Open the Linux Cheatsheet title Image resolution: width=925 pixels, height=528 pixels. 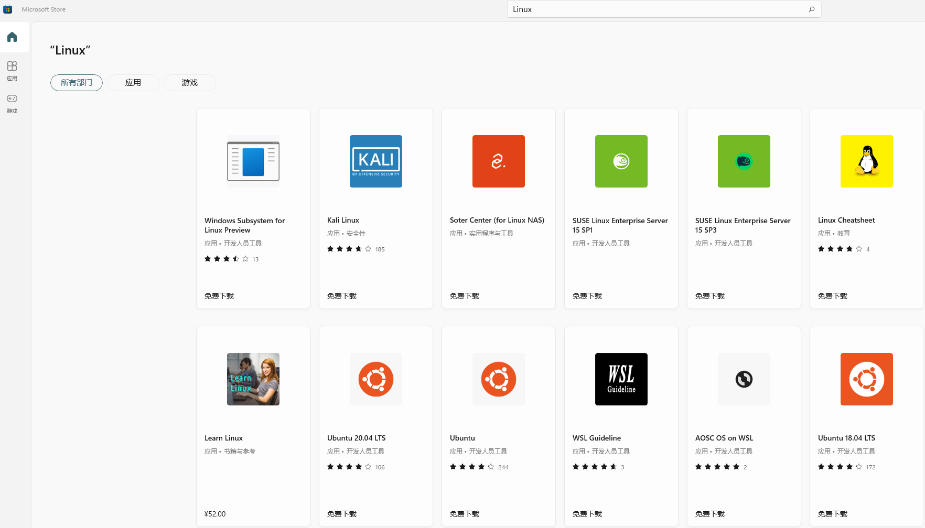click(846, 220)
